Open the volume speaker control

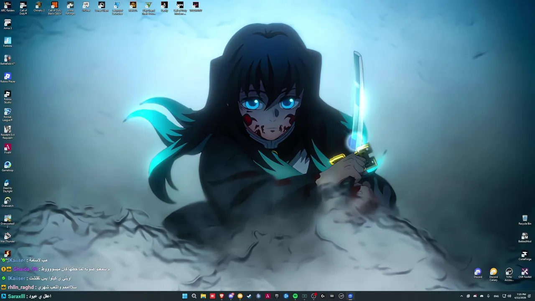pos(509,296)
